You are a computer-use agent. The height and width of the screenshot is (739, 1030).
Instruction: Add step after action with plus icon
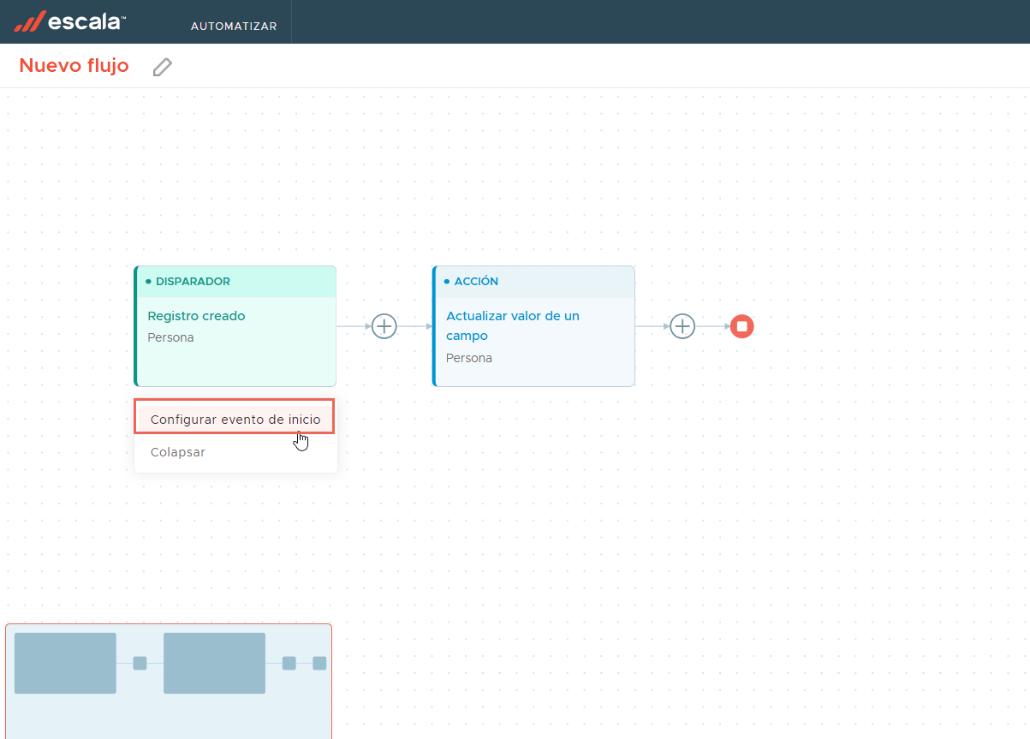pyautogui.click(x=682, y=326)
